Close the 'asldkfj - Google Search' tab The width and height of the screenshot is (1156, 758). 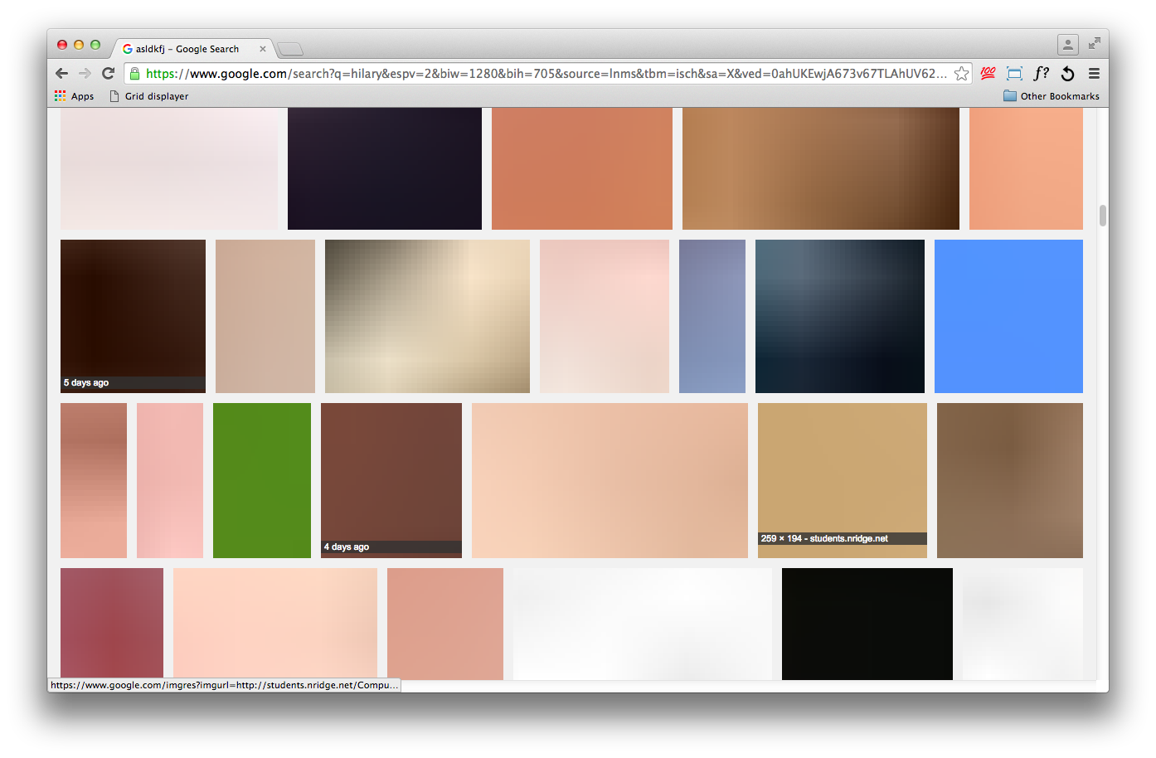(263, 49)
